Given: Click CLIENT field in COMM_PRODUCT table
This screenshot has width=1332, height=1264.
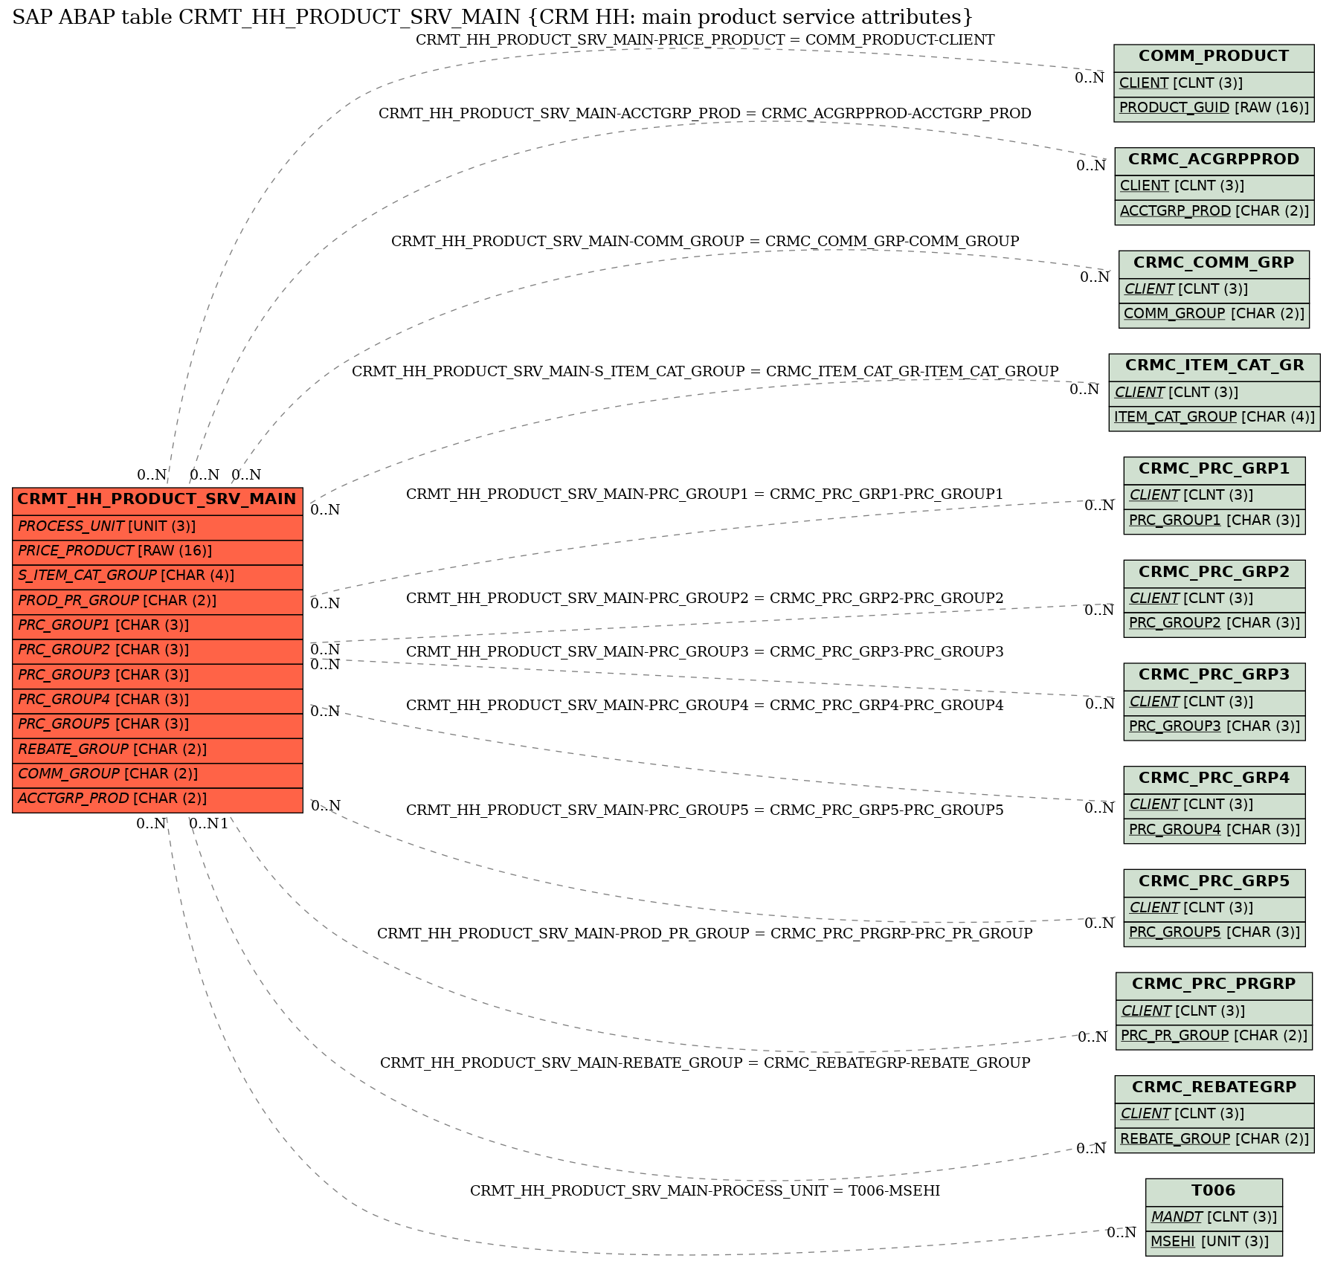Looking at the screenshot, I should pos(1214,84).
